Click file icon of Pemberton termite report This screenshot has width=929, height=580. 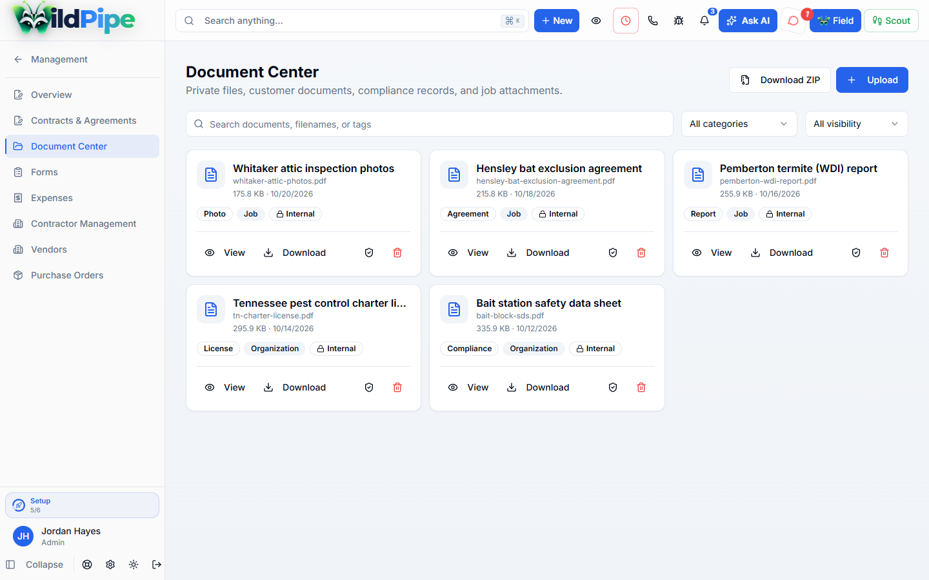(x=698, y=175)
